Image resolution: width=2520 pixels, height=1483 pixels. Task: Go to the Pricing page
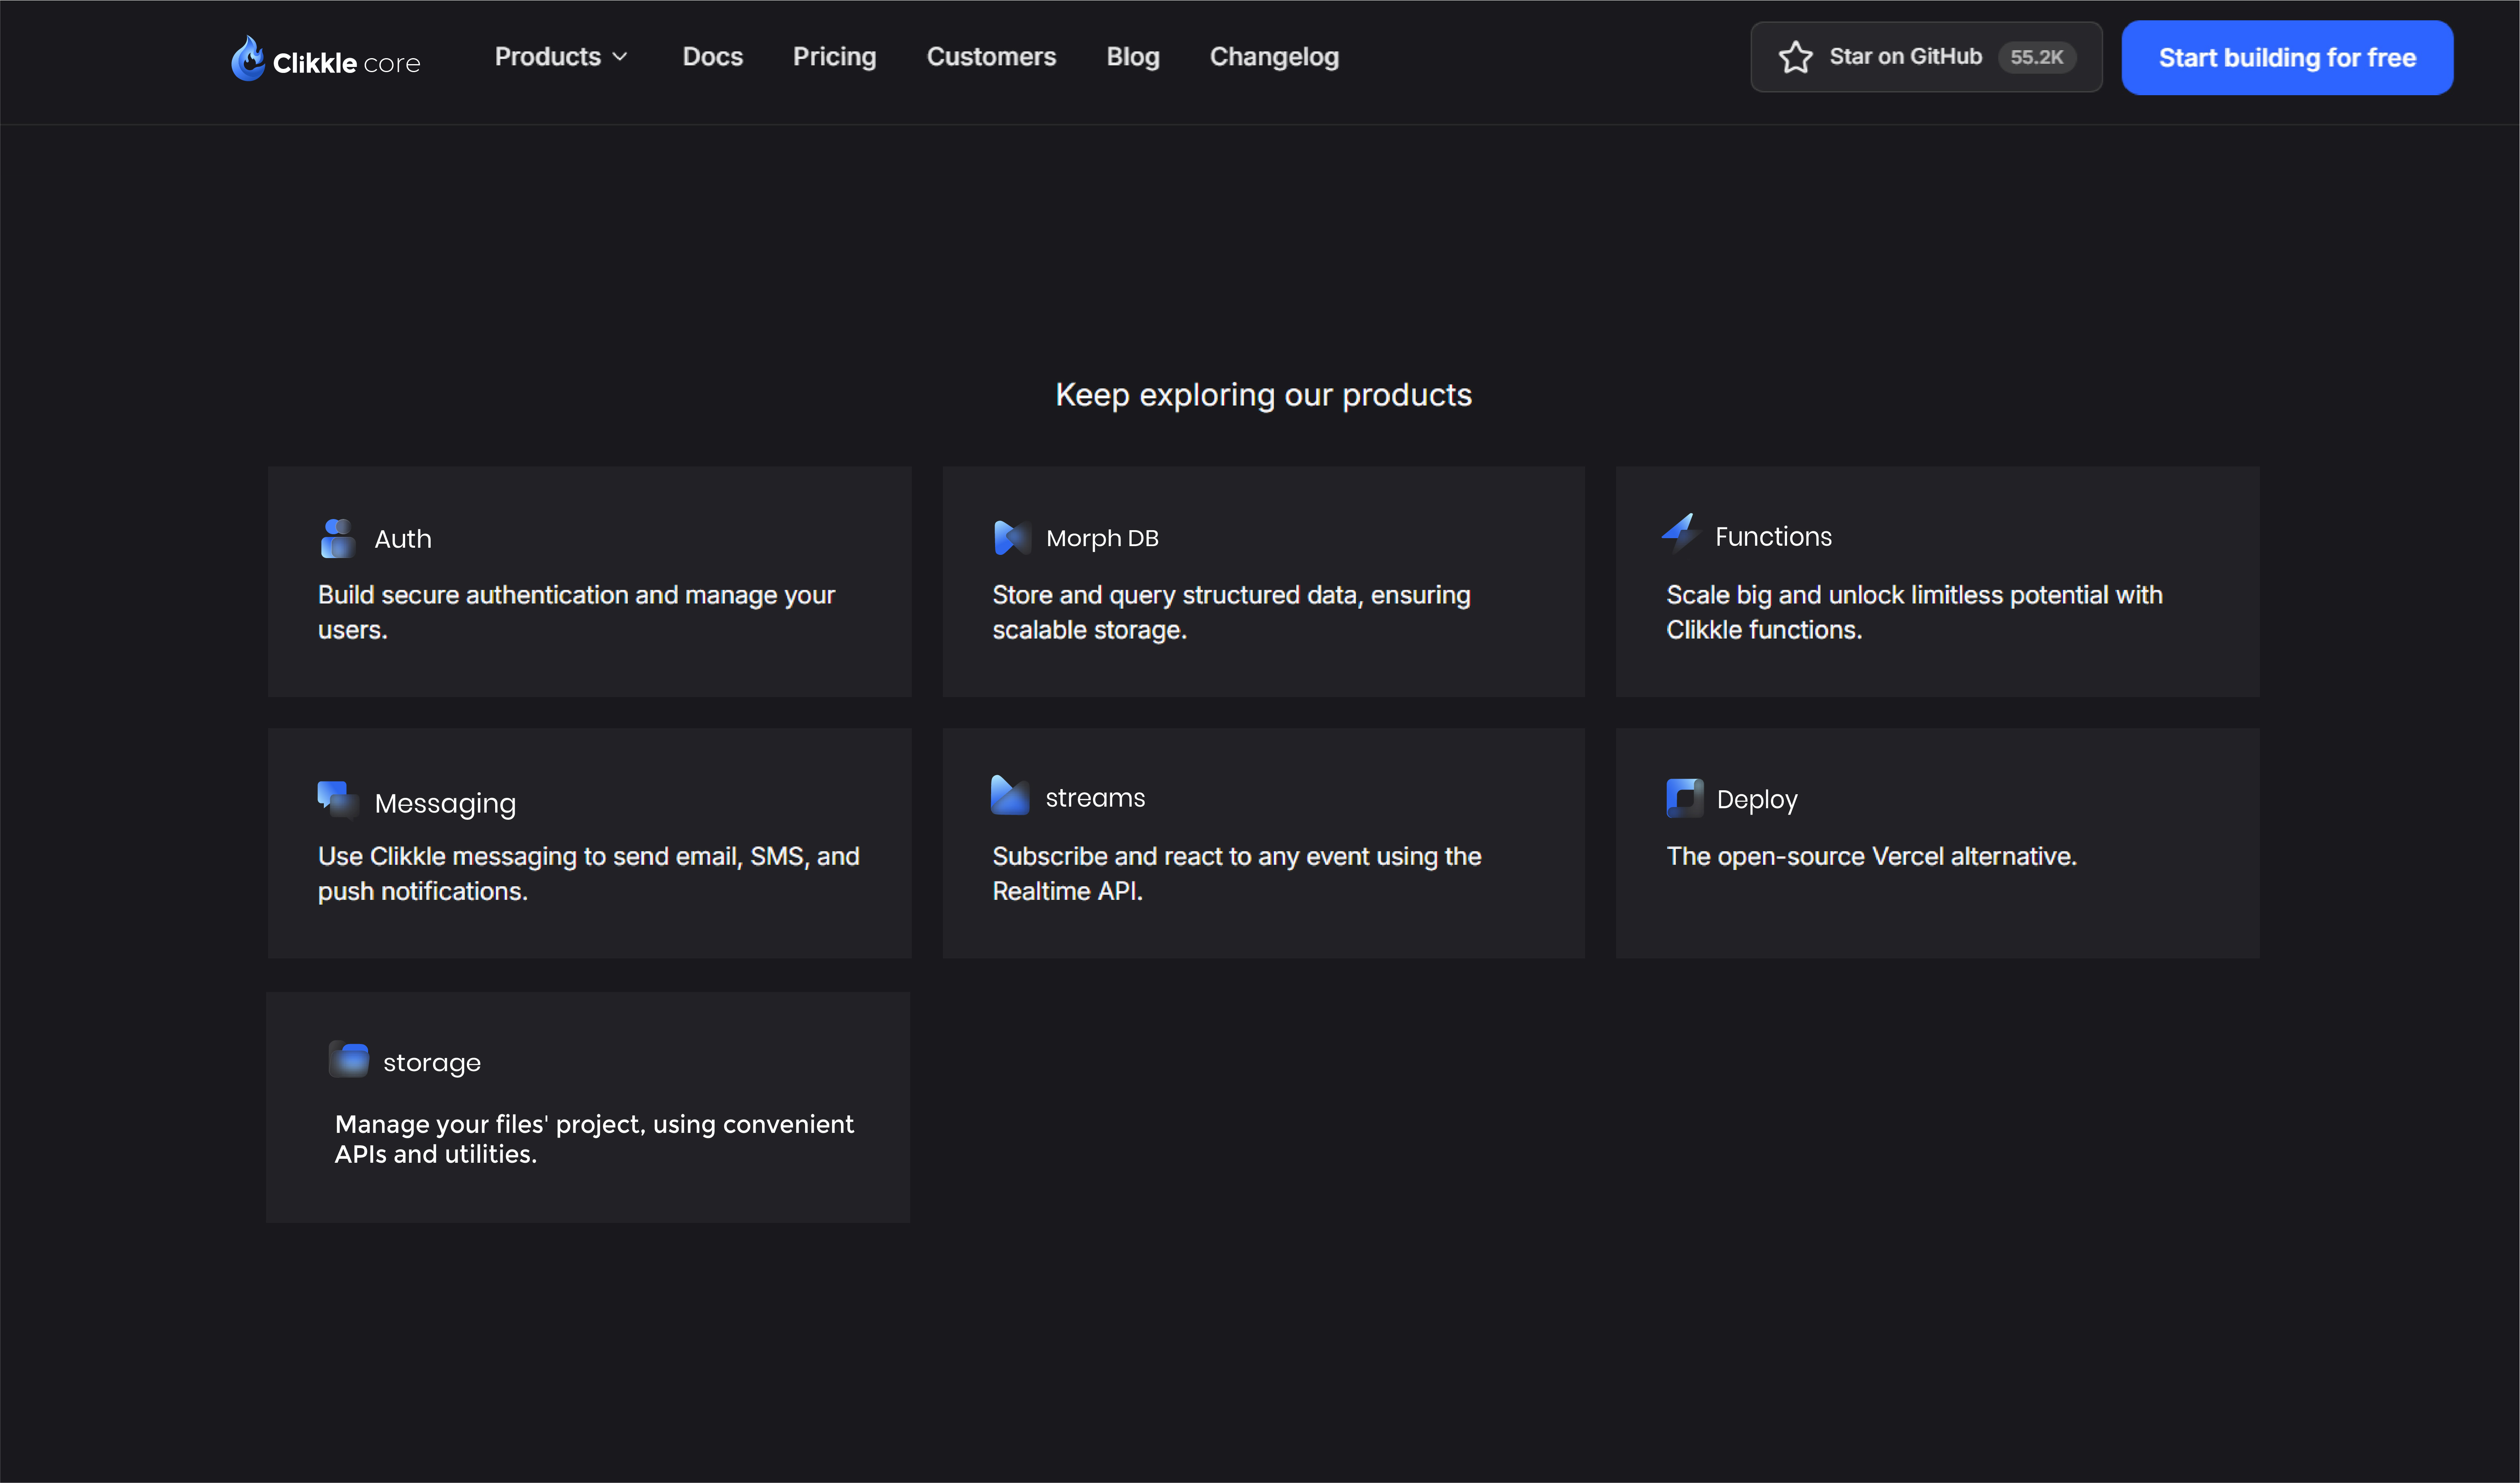tap(834, 57)
